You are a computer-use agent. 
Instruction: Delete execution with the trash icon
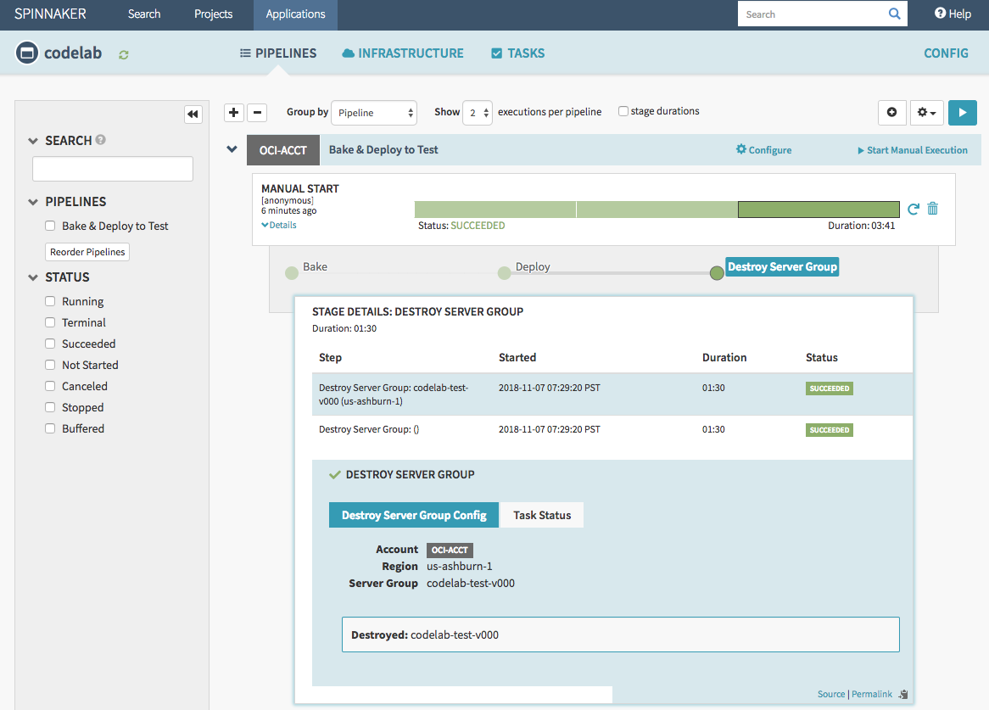[933, 208]
